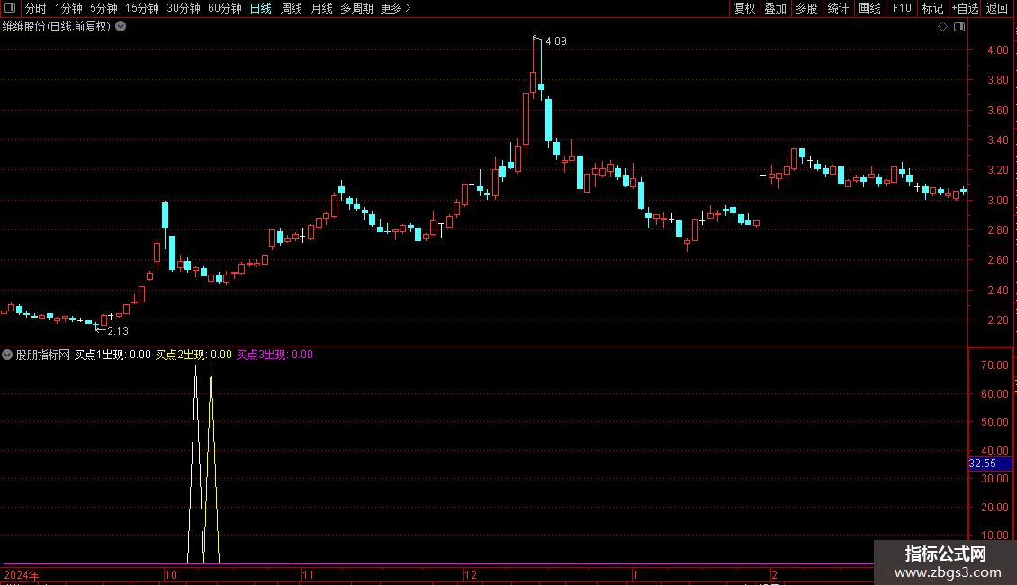Click the 标记 mark button

pyautogui.click(x=932, y=8)
